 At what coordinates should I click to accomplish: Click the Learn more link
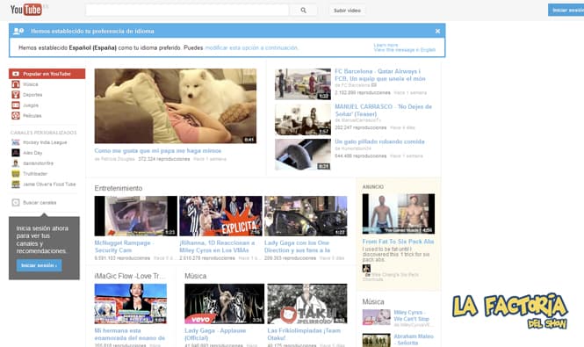pyautogui.click(x=386, y=45)
